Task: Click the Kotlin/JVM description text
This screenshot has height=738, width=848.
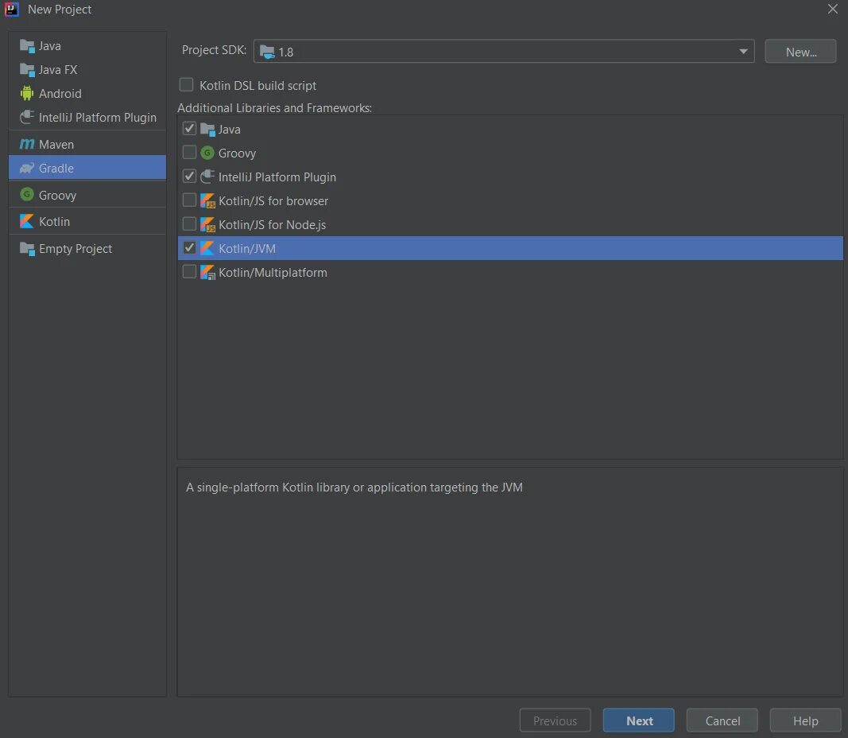Action: point(354,487)
